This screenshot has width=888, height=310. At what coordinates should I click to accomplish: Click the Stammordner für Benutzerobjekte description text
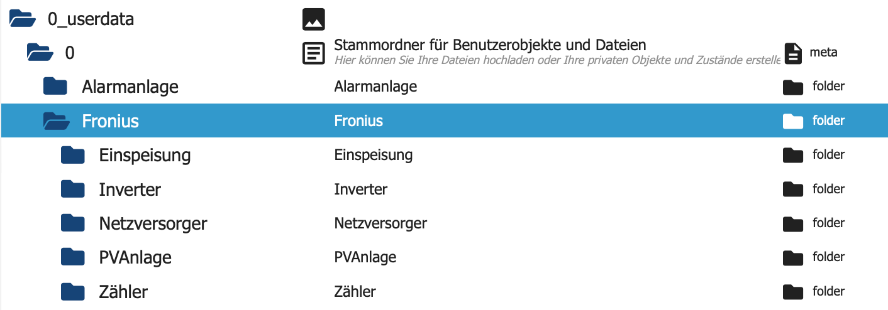click(x=490, y=45)
